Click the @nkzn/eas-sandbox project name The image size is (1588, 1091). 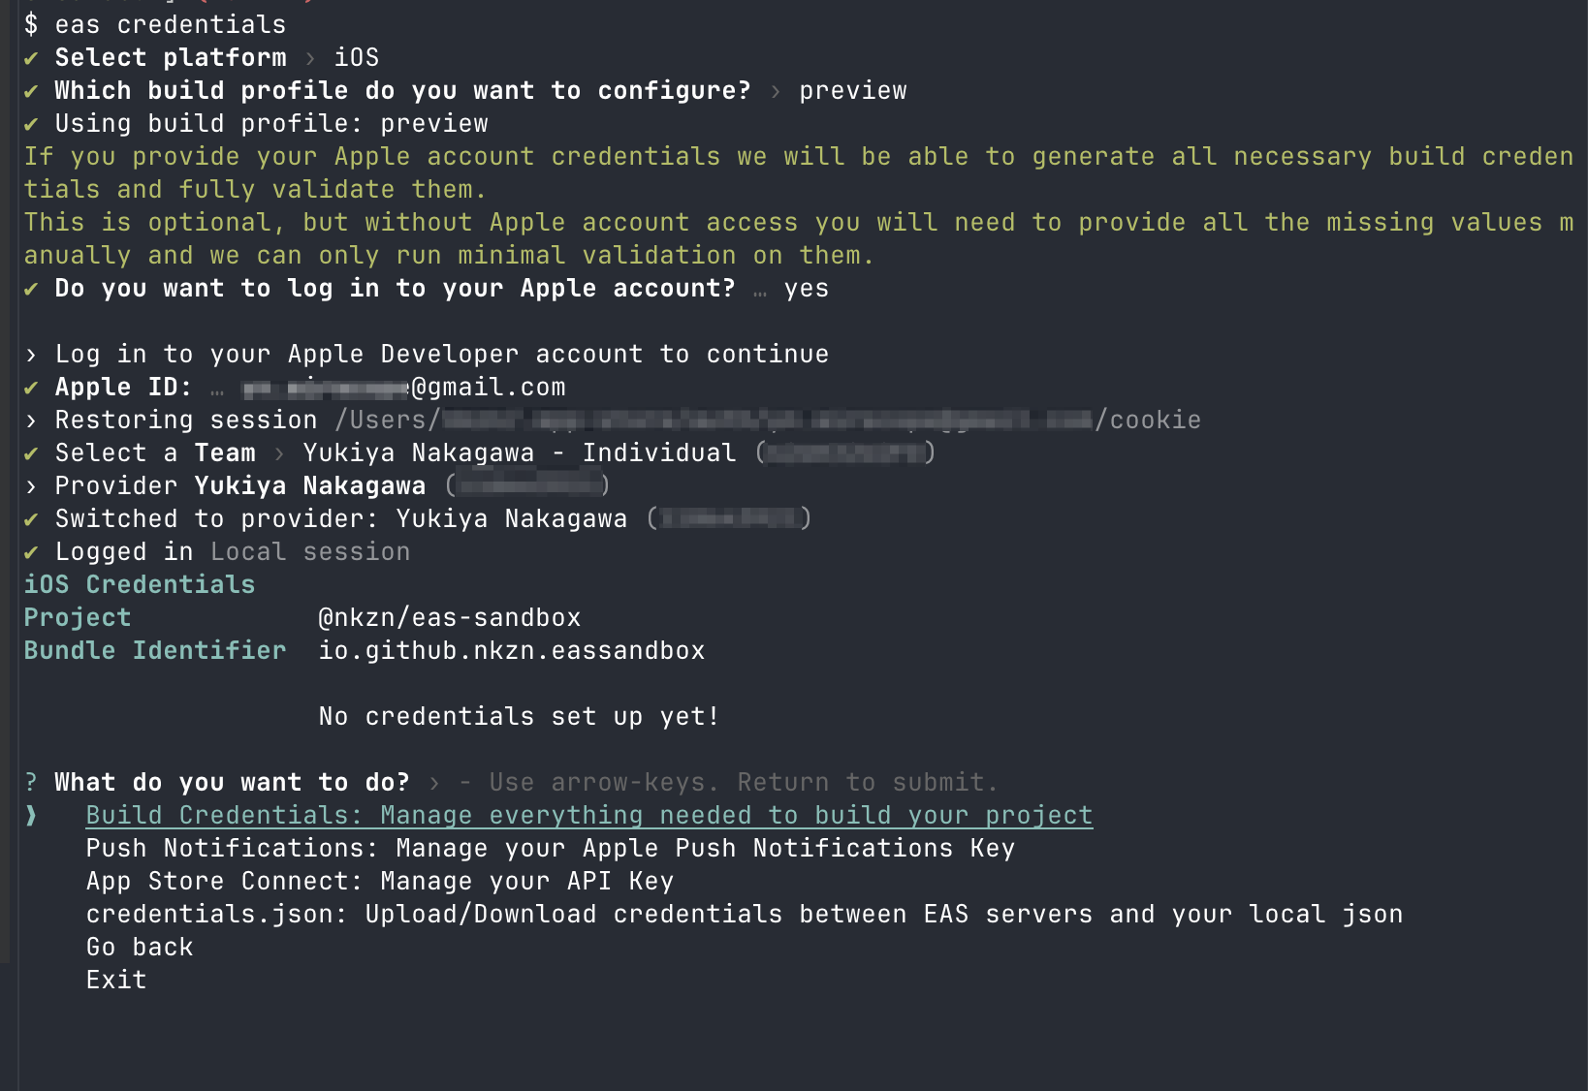pyautogui.click(x=450, y=618)
